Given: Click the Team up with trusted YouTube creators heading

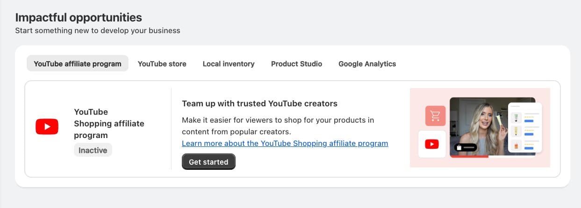Looking at the screenshot, I should tap(259, 104).
